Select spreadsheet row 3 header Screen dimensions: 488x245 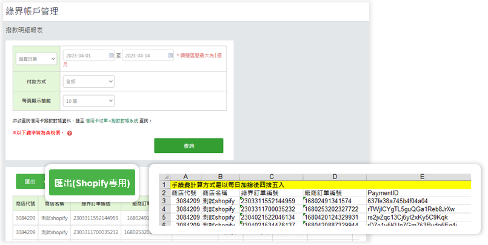point(164,201)
